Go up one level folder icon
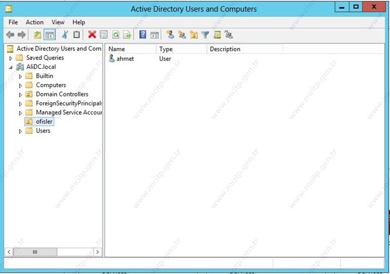This screenshot has height=274, width=390. tap(37, 35)
